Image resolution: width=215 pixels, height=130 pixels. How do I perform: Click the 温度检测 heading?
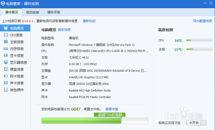click(x=165, y=30)
